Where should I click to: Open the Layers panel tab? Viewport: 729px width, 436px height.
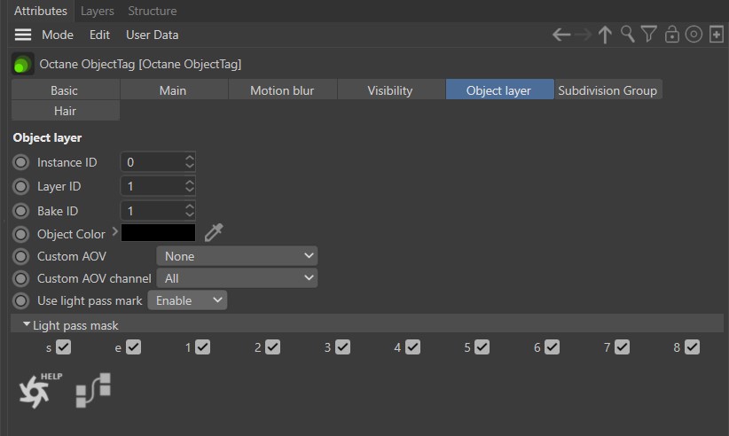(98, 11)
